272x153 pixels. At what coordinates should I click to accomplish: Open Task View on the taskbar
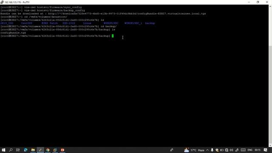pyautogui.click(x=18, y=150)
